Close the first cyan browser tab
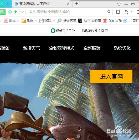 coord(8,4)
